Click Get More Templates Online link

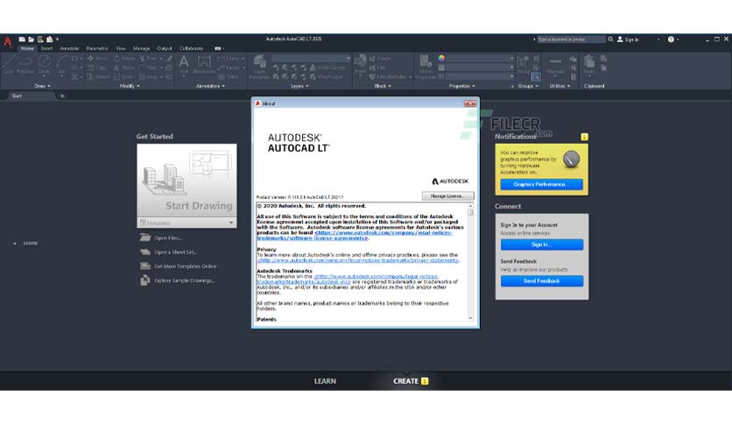click(x=178, y=266)
